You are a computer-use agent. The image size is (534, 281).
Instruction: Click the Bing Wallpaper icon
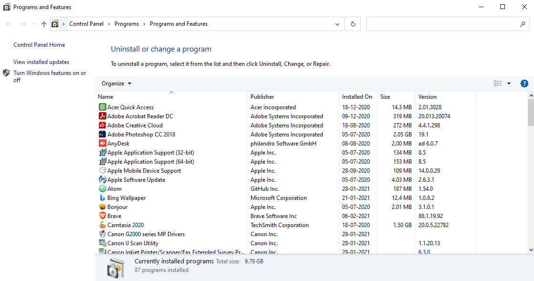[x=102, y=198]
